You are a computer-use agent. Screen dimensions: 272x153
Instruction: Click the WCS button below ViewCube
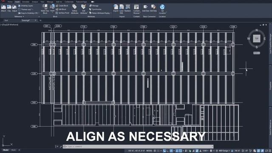[x=257, y=53]
